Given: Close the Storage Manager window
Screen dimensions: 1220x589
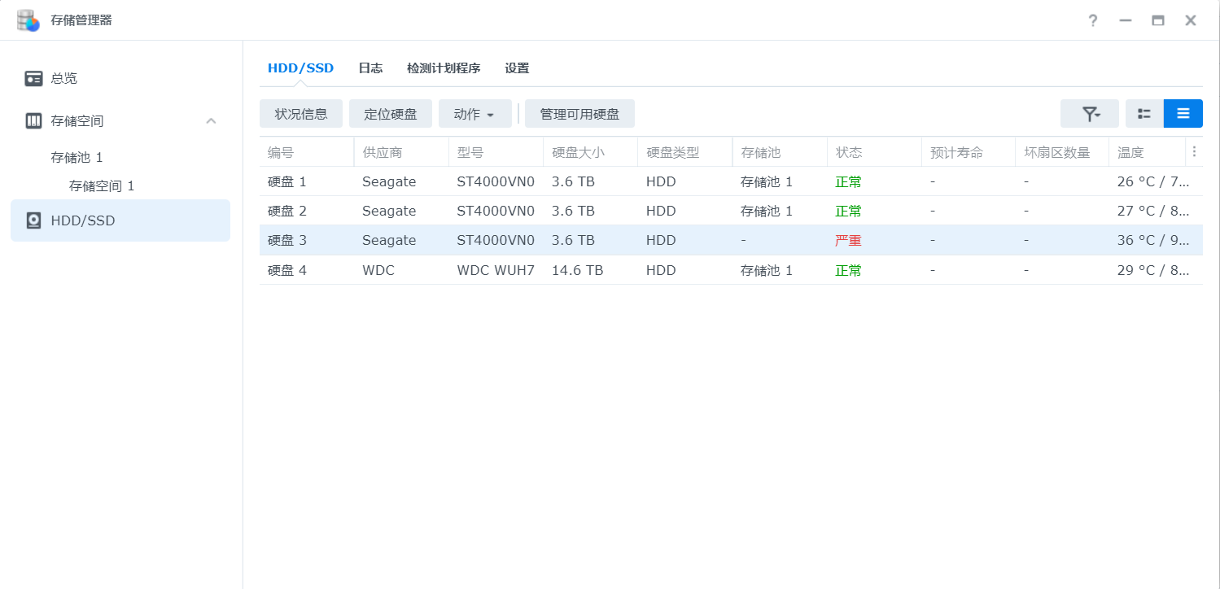Looking at the screenshot, I should click(x=1191, y=20).
